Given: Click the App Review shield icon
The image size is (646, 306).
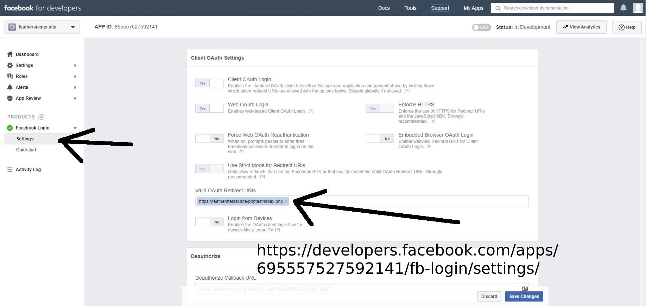Looking at the screenshot, I should point(10,98).
